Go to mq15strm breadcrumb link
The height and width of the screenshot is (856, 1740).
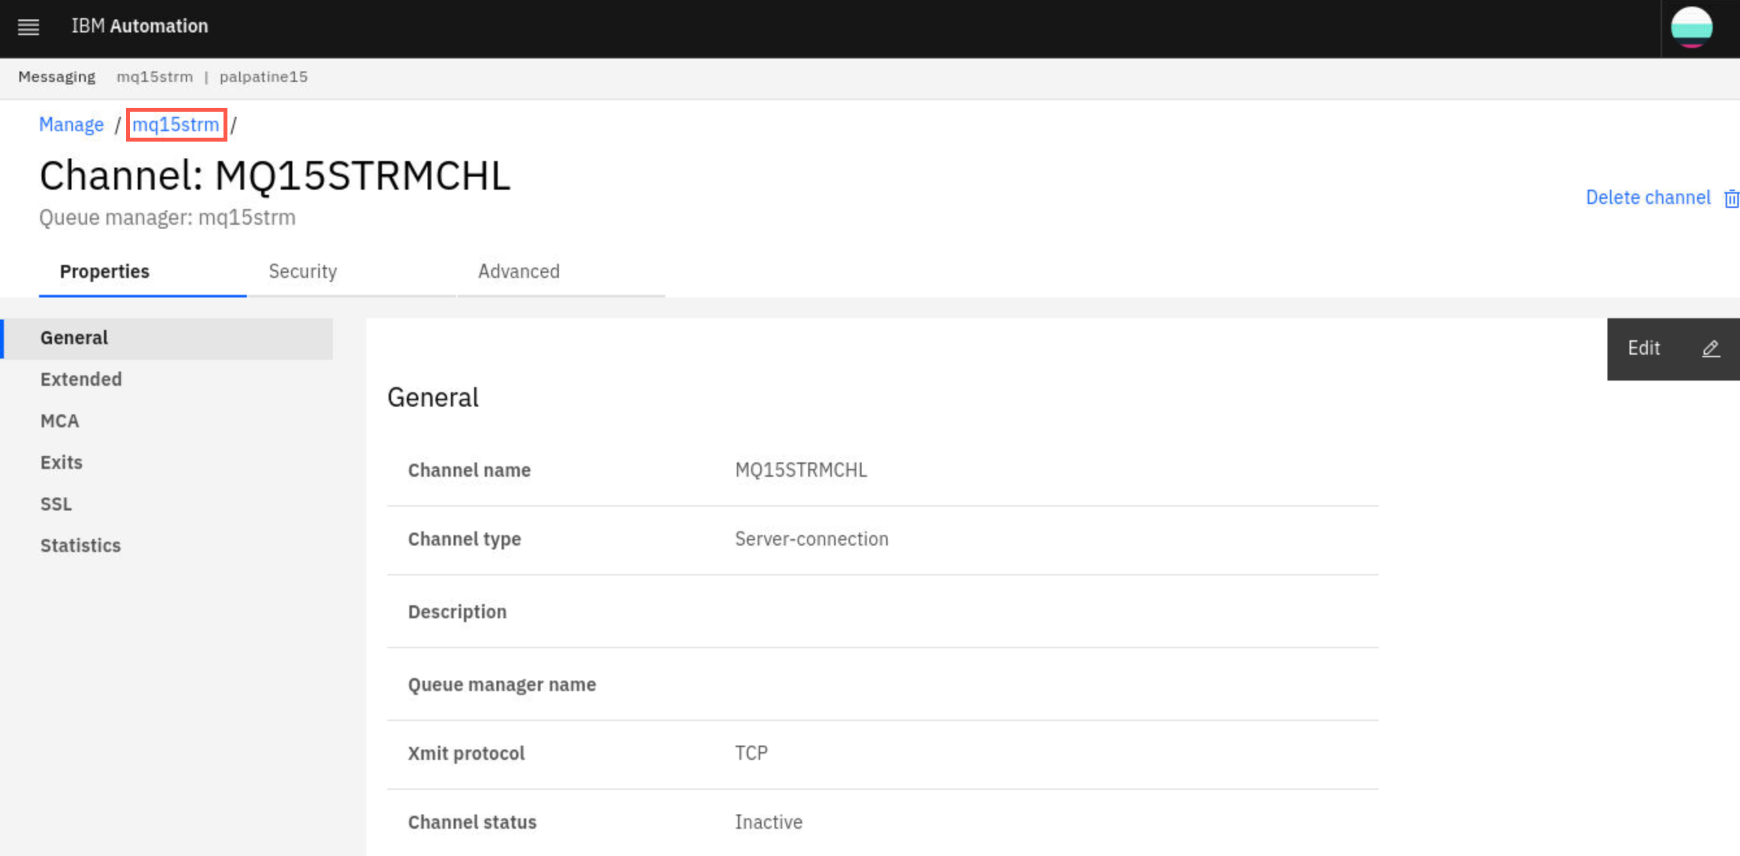pyautogui.click(x=175, y=124)
